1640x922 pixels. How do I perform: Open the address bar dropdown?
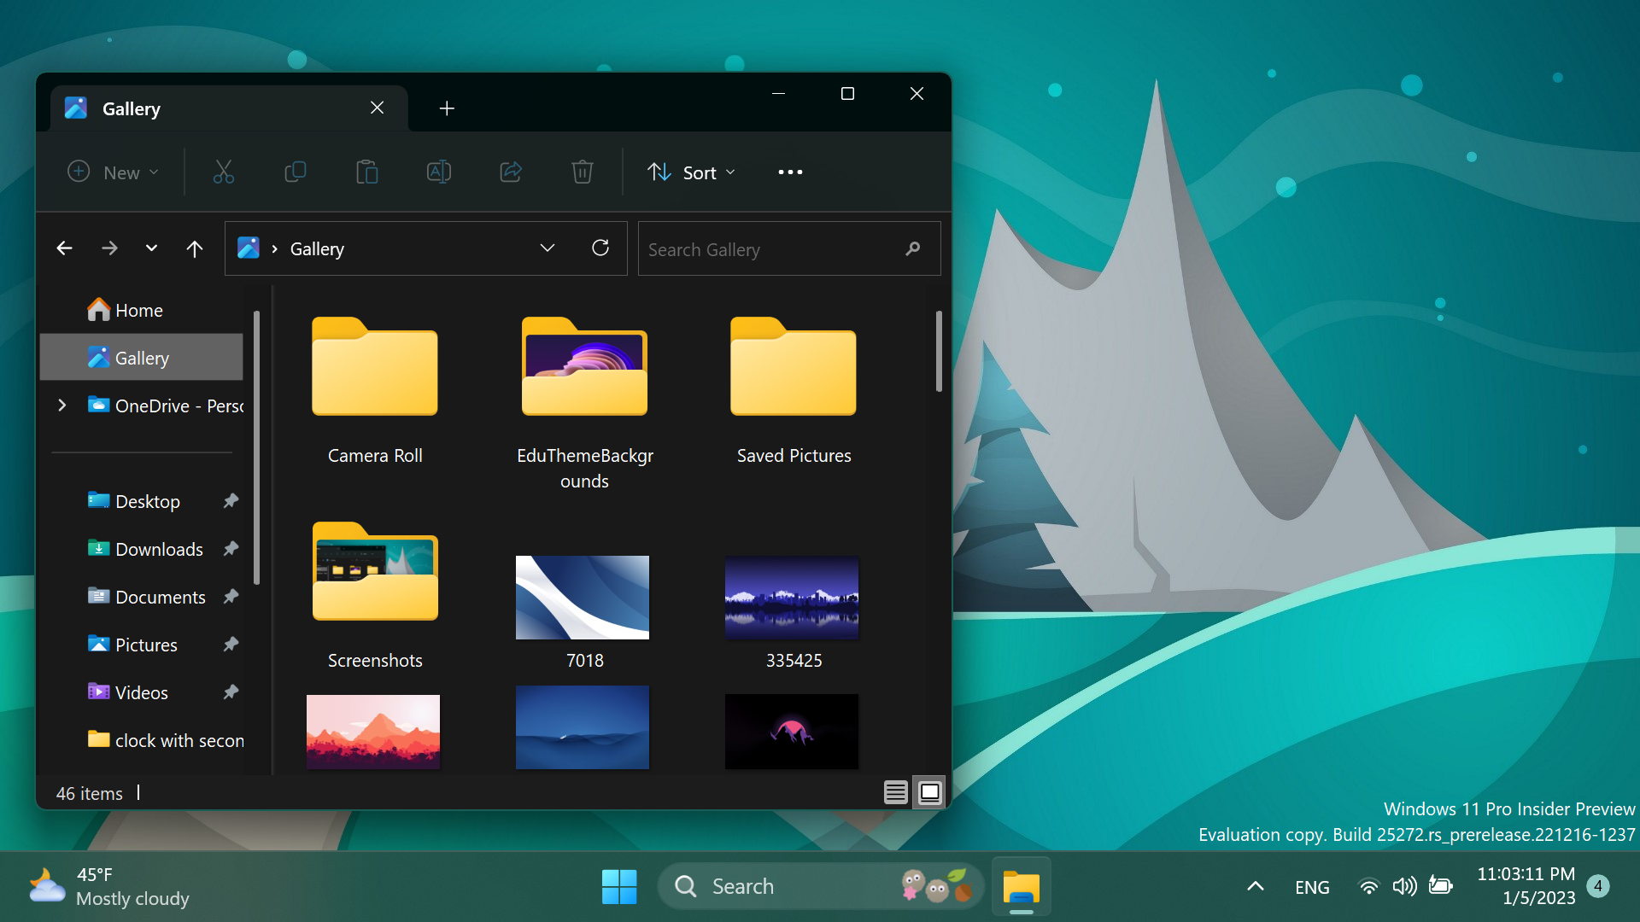coord(547,248)
